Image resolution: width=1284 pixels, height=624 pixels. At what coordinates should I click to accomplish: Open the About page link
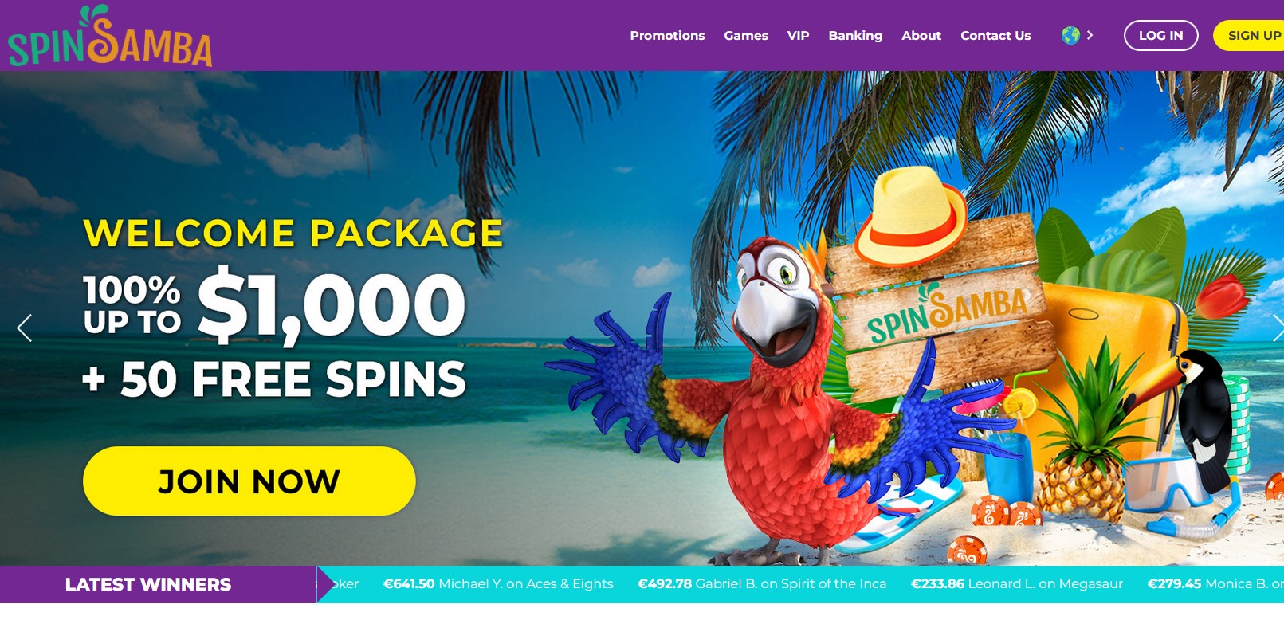pyautogui.click(x=921, y=36)
